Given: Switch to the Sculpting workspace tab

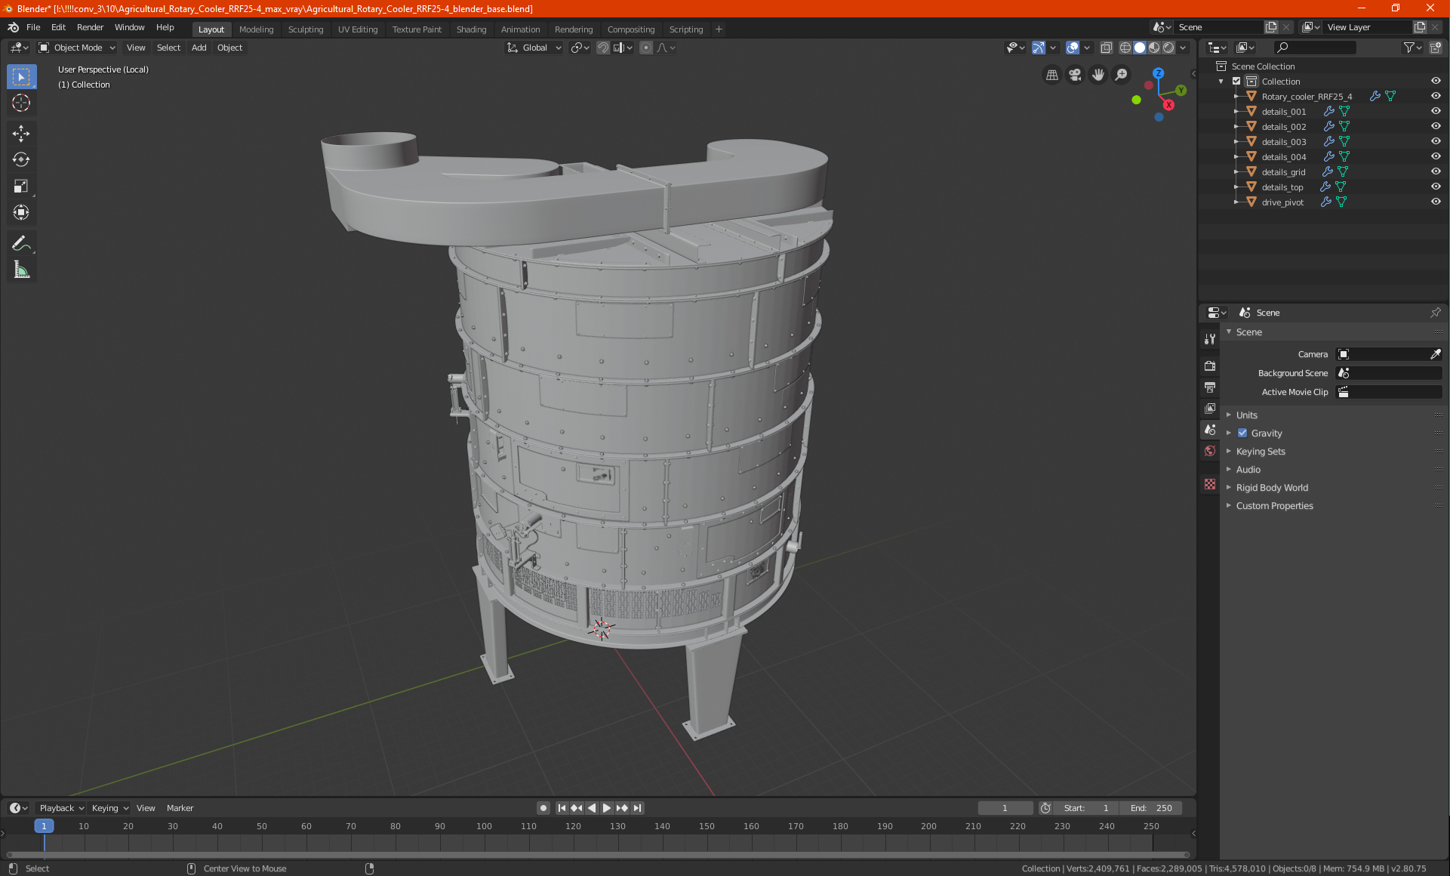Looking at the screenshot, I should (305, 29).
